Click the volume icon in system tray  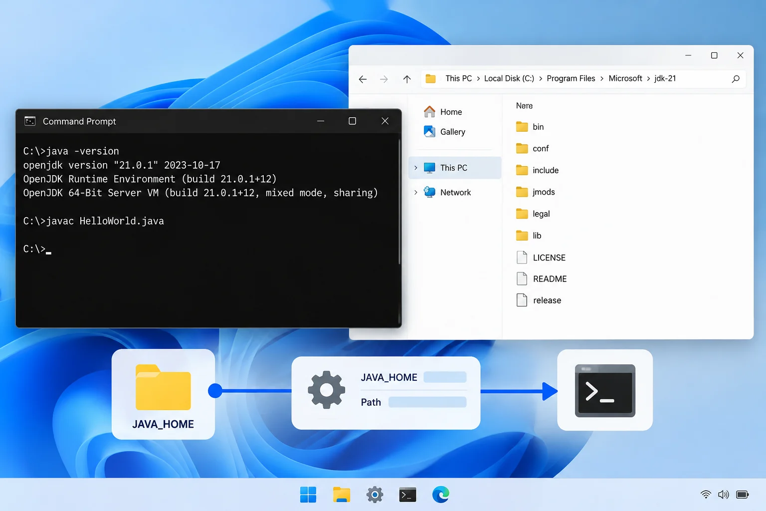[x=724, y=495]
